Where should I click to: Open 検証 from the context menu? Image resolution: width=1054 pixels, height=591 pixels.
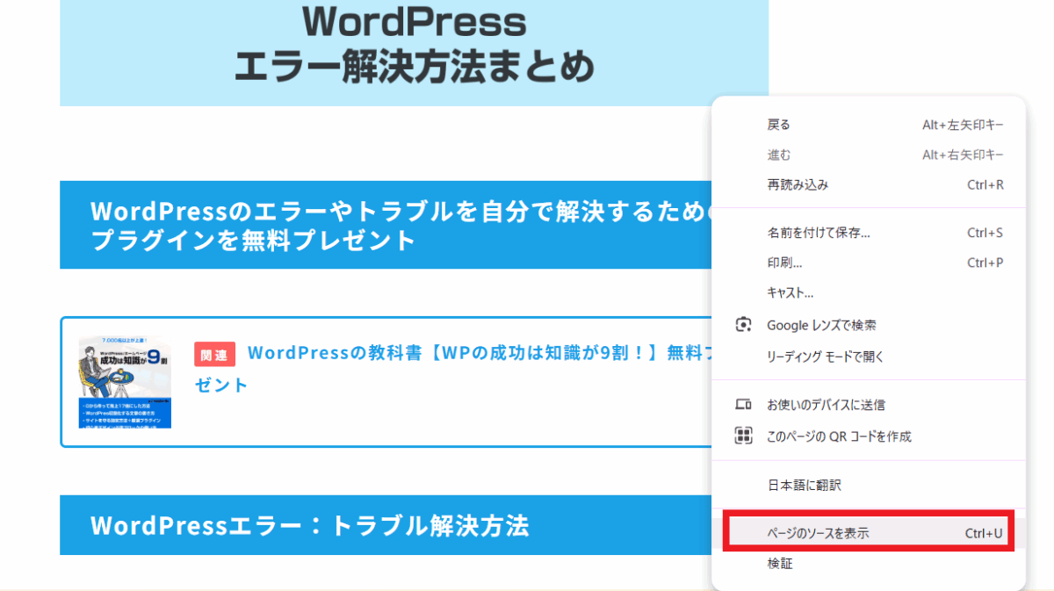point(779,563)
